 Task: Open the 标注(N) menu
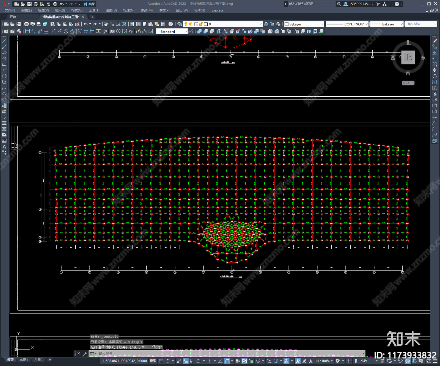click(x=129, y=10)
